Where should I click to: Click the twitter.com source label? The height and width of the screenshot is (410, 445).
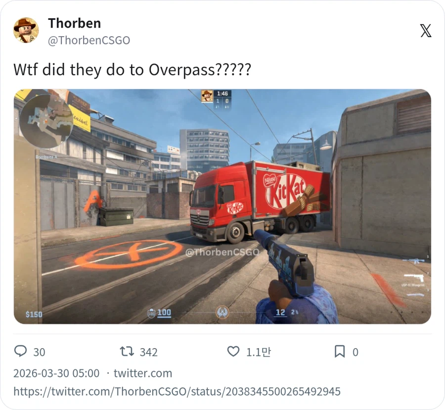pyautogui.click(x=143, y=373)
